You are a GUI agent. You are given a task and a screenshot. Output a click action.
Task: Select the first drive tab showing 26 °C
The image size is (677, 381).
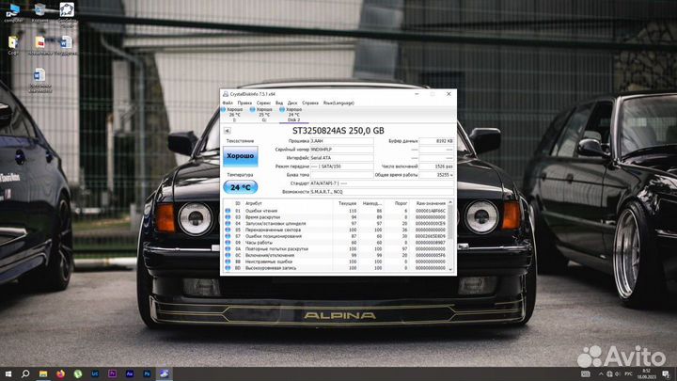234,114
